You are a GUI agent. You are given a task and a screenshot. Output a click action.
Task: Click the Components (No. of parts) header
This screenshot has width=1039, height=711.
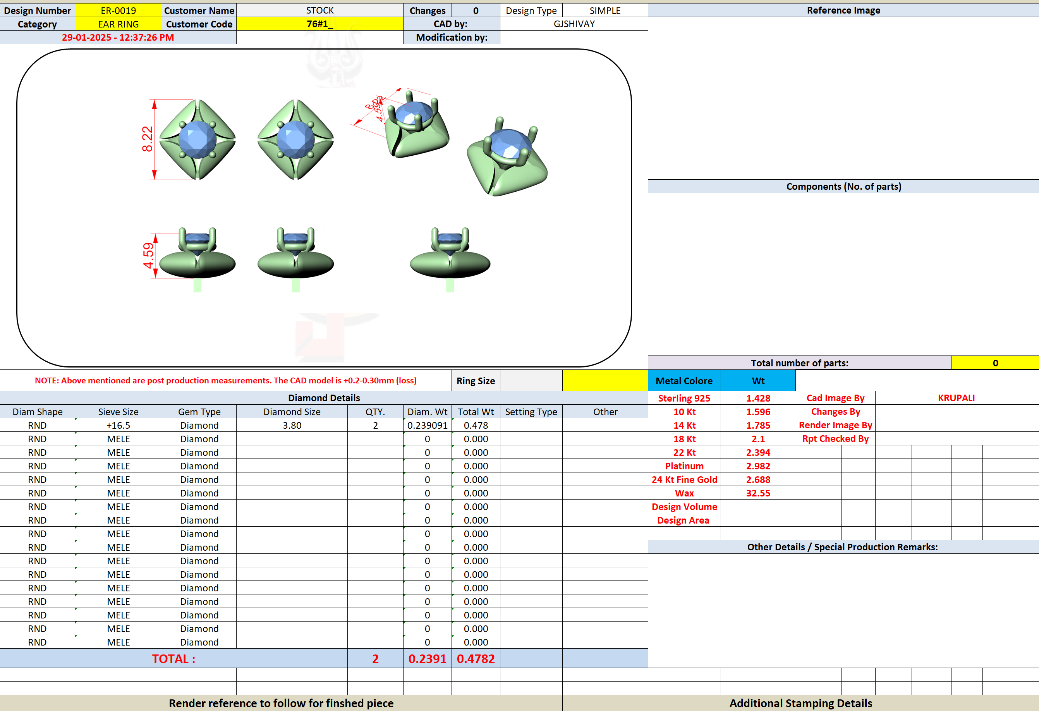tap(843, 187)
